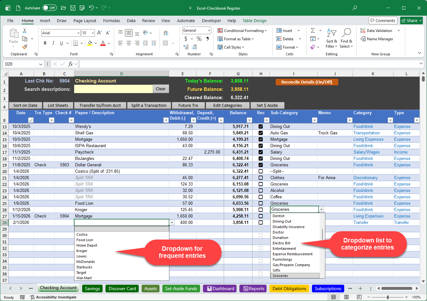Open Conditional Formatting options
Image resolution: width=427 pixels, height=301 pixels.
click(242, 30)
